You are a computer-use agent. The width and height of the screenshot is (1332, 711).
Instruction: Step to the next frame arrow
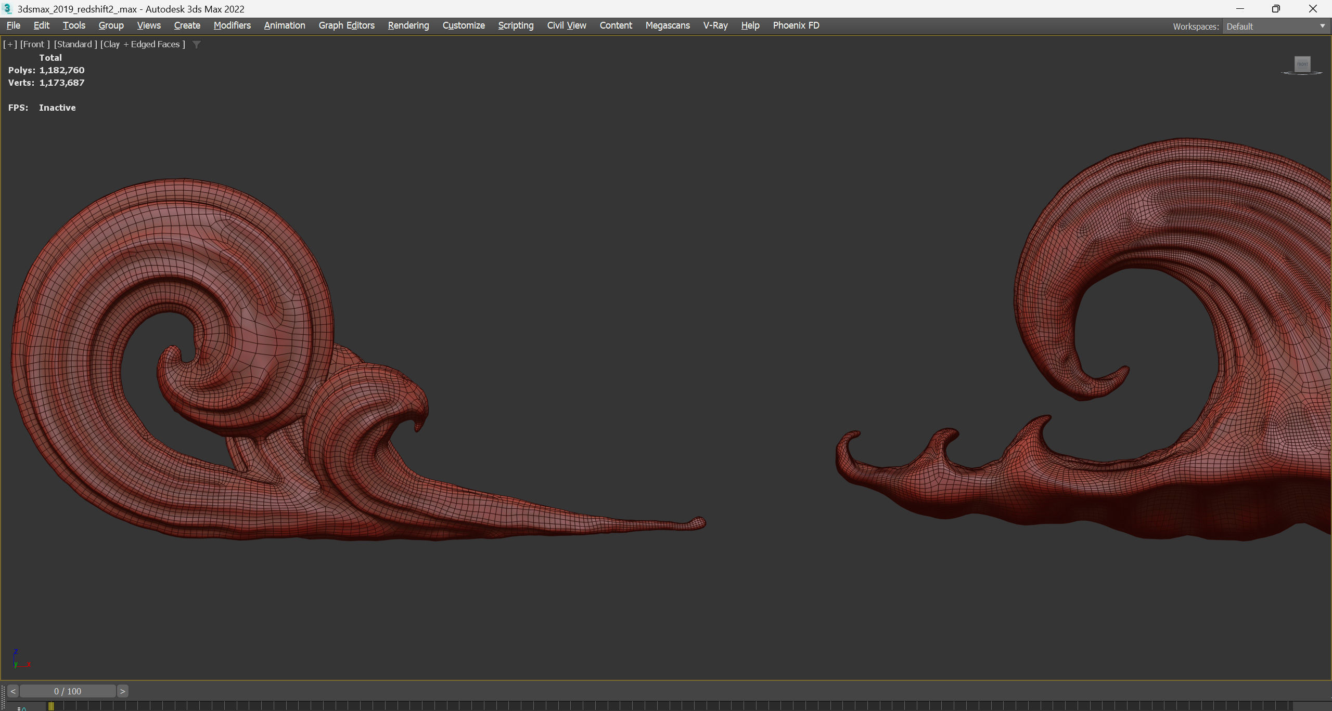(123, 691)
